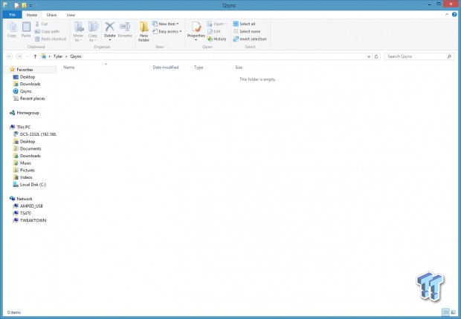Open the Pictures folder

27,170
